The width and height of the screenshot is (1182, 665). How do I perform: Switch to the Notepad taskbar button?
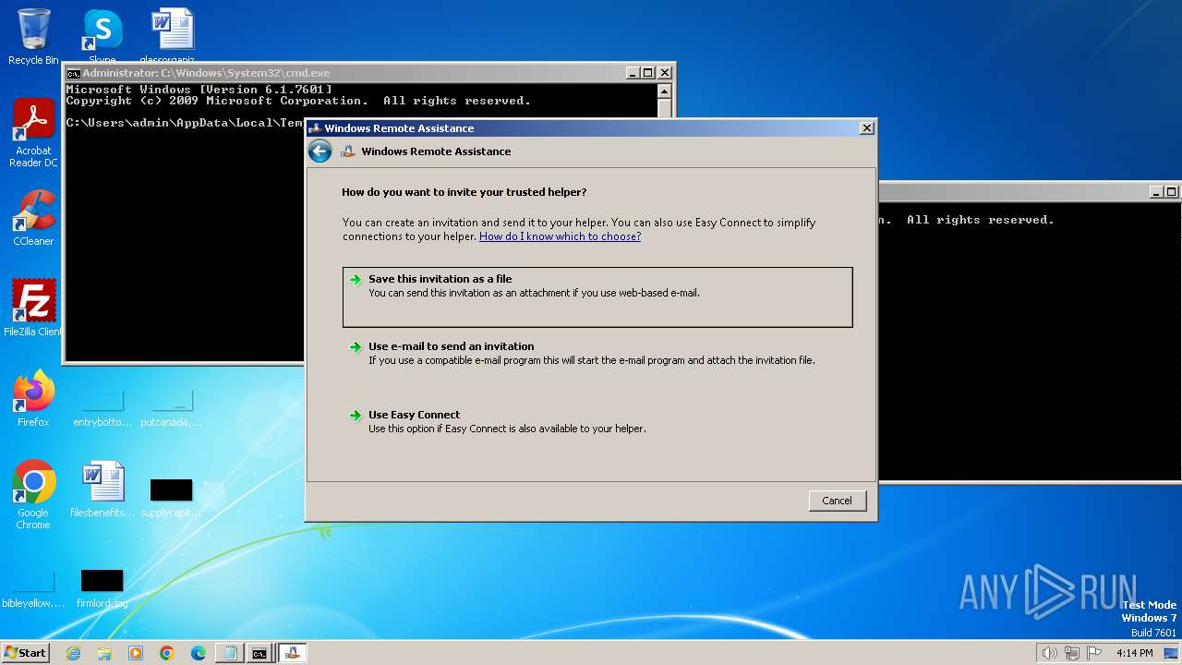click(229, 653)
